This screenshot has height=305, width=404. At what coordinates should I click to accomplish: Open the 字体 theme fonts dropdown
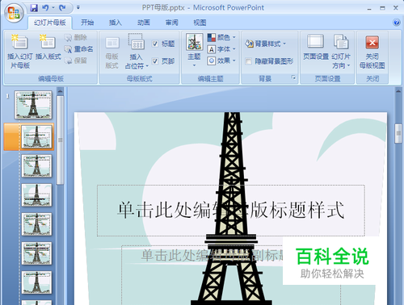(221, 49)
